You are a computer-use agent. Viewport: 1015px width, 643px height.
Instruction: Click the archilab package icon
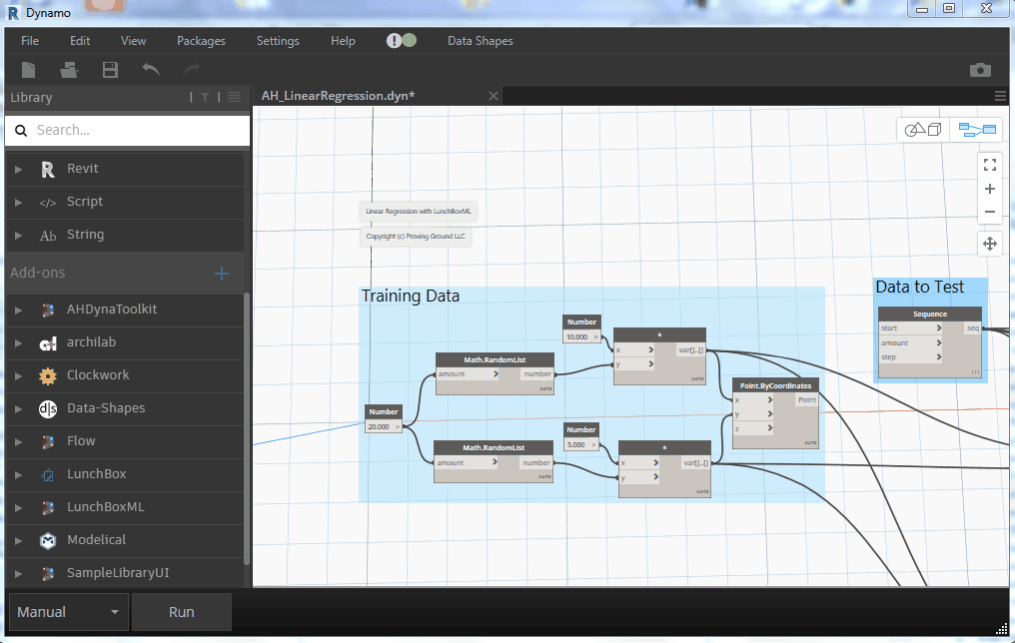(x=48, y=343)
